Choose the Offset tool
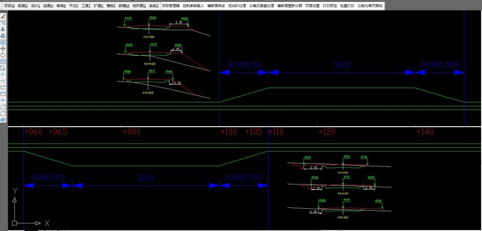482x231 pixels. pos(3,36)
